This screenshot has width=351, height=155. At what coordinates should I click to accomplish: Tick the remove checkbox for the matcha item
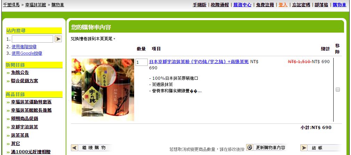coord(337,89)
